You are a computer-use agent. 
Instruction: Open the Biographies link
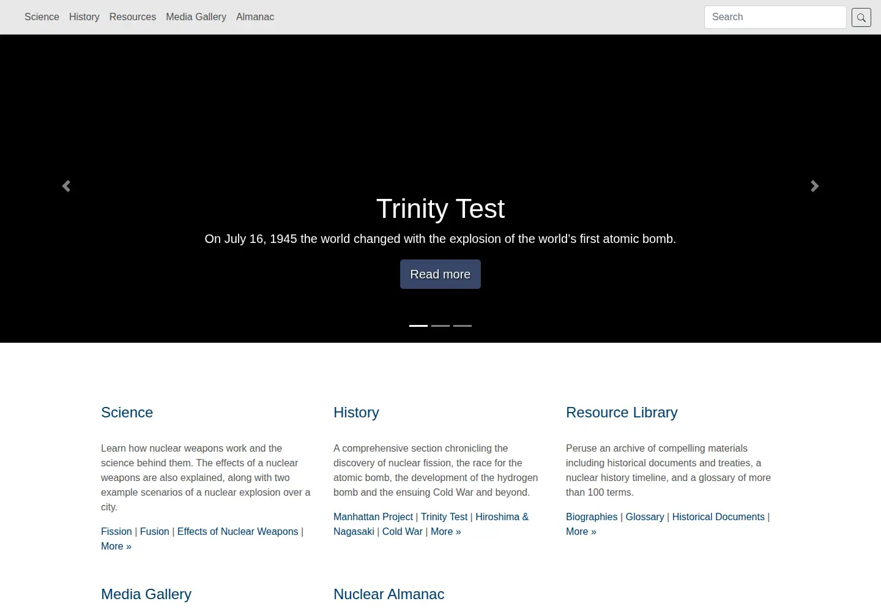click(x=592, y=517)
